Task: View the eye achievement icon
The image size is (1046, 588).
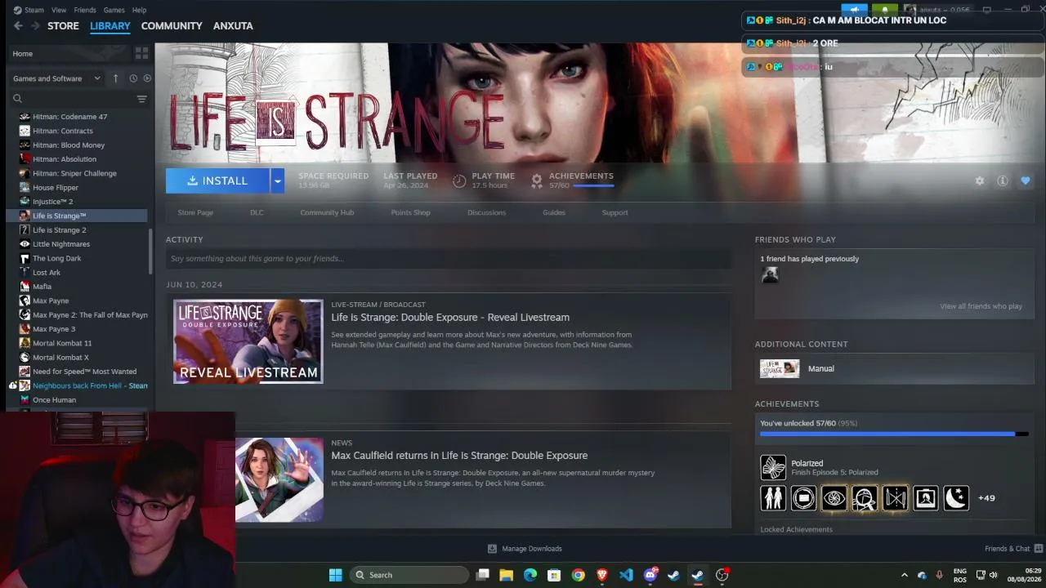Action: click(x=834, y=497)
